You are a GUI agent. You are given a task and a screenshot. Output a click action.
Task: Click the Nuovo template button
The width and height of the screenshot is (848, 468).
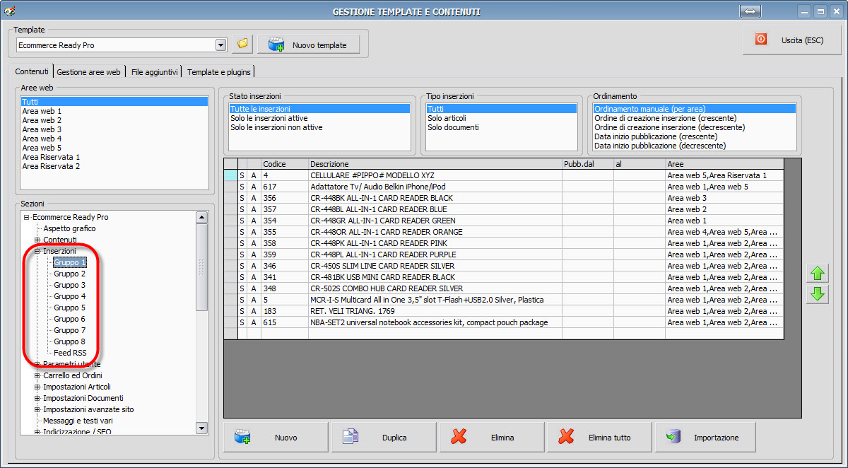[x=309, y=45]
